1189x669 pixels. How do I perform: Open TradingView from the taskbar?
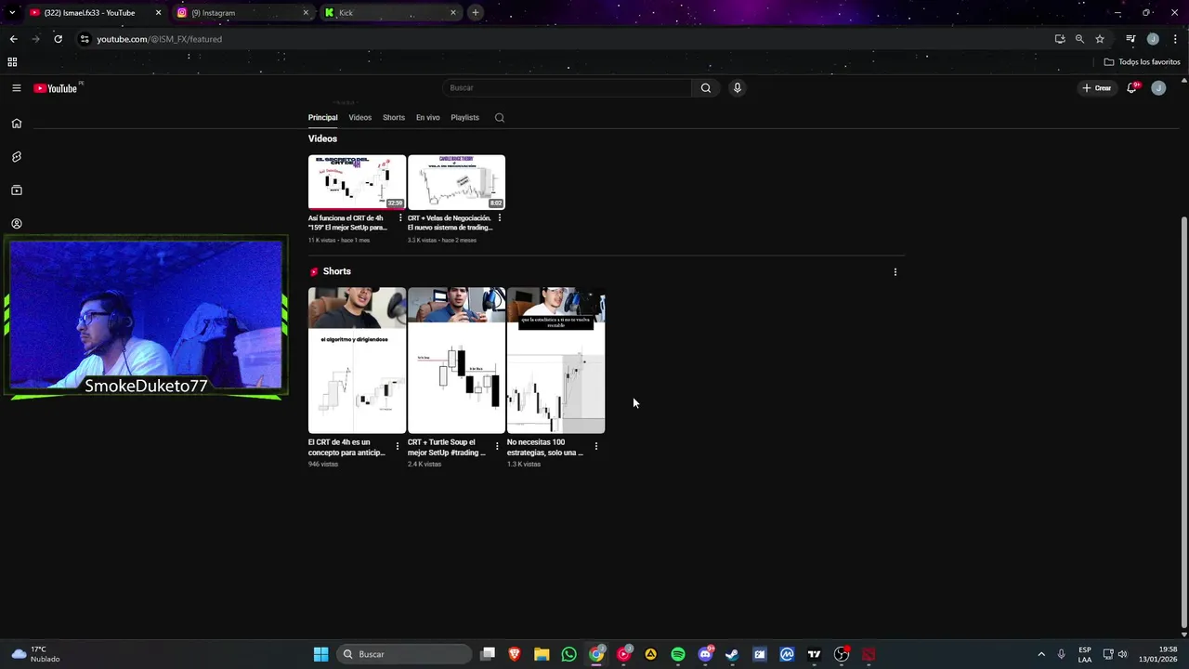click(815, 654)
